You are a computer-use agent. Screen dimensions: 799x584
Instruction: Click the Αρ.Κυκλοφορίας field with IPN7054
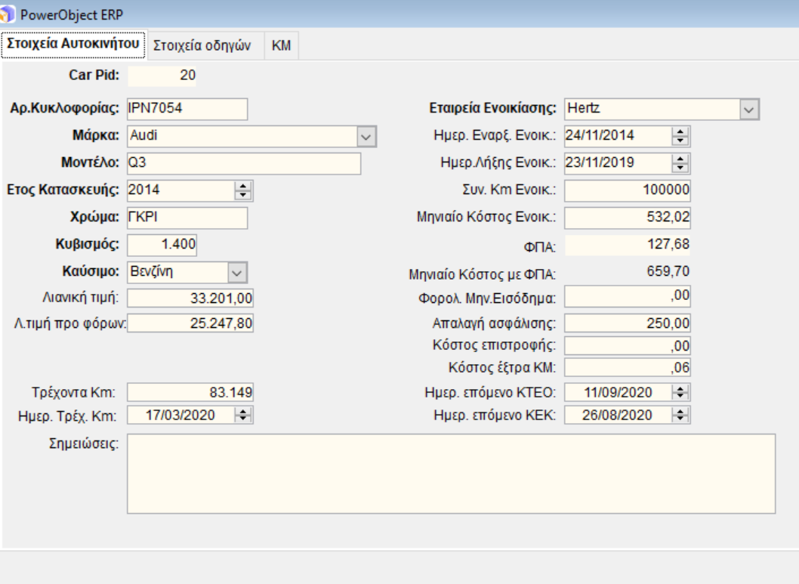[x=187, y=110]
